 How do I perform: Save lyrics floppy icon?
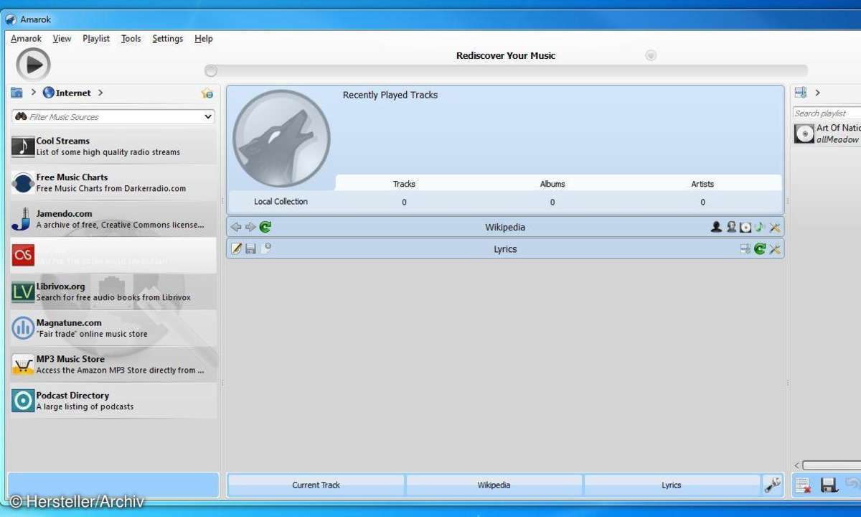pos(250,249)
